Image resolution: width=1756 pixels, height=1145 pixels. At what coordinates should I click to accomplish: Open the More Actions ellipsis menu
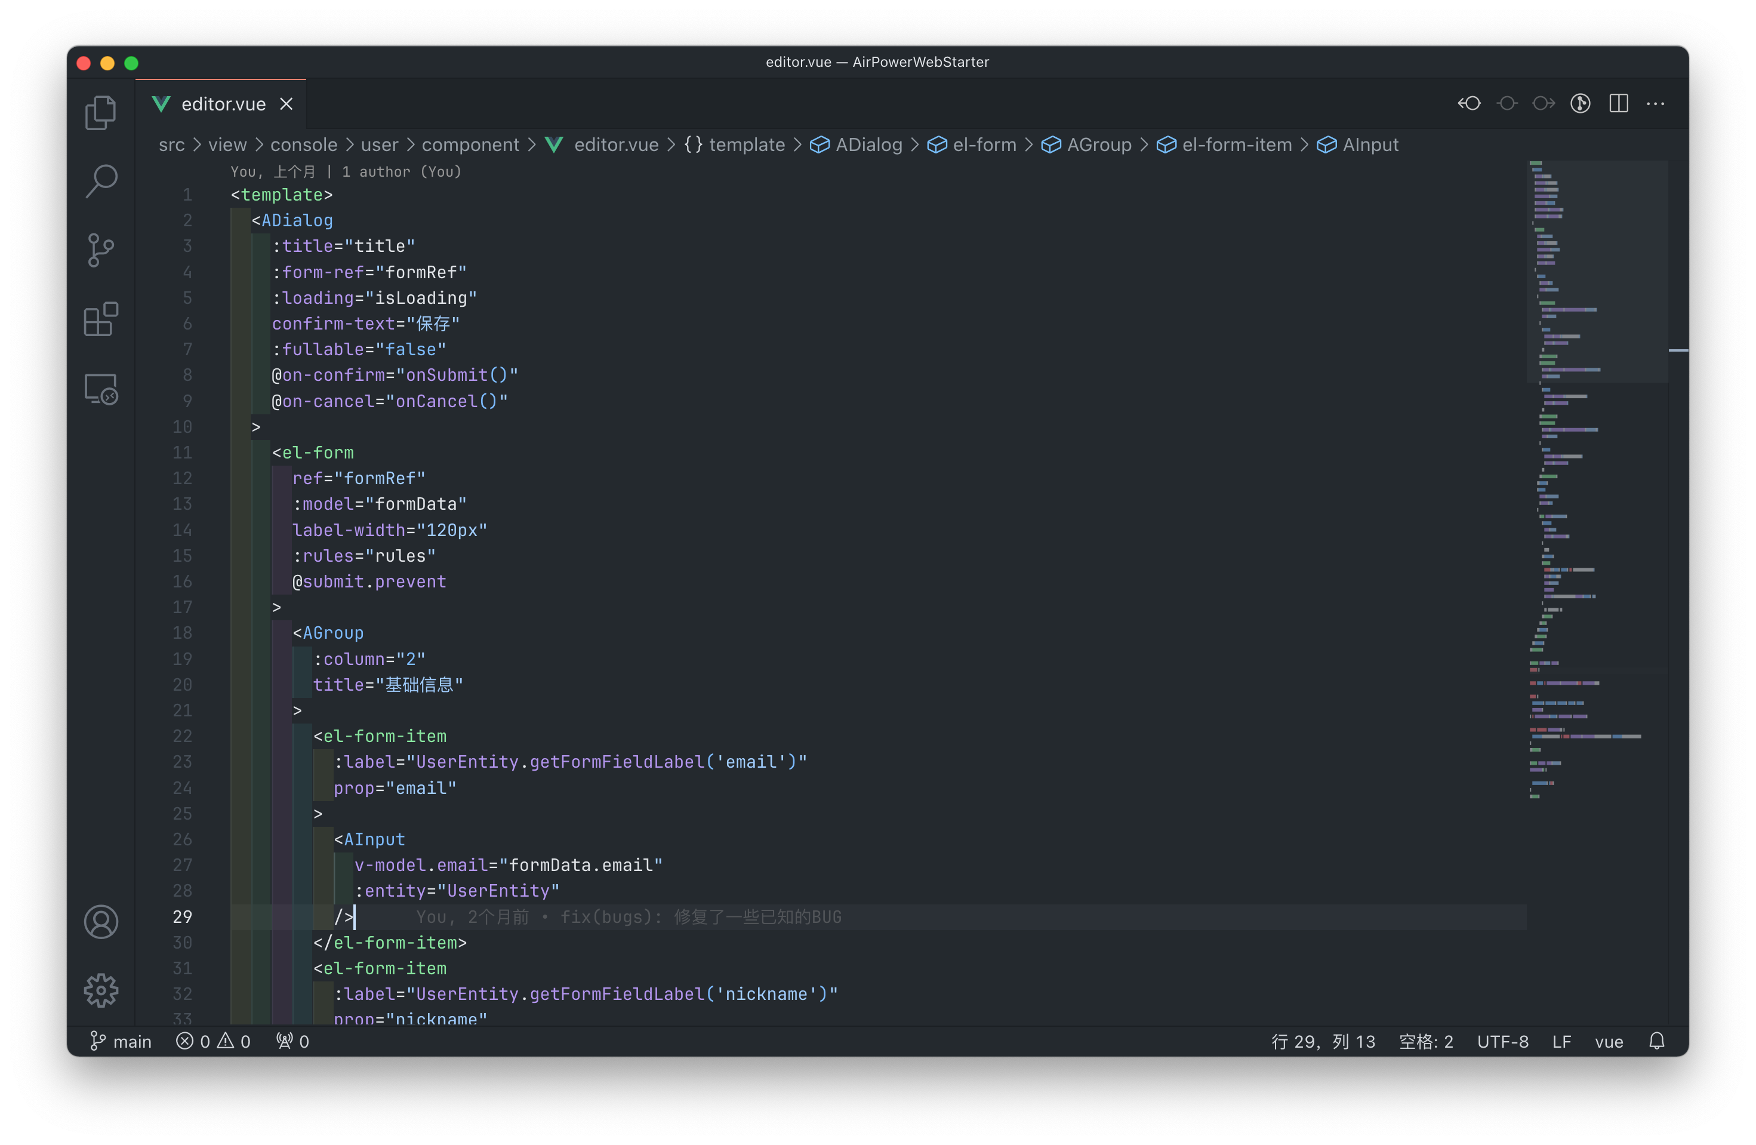1656,103
